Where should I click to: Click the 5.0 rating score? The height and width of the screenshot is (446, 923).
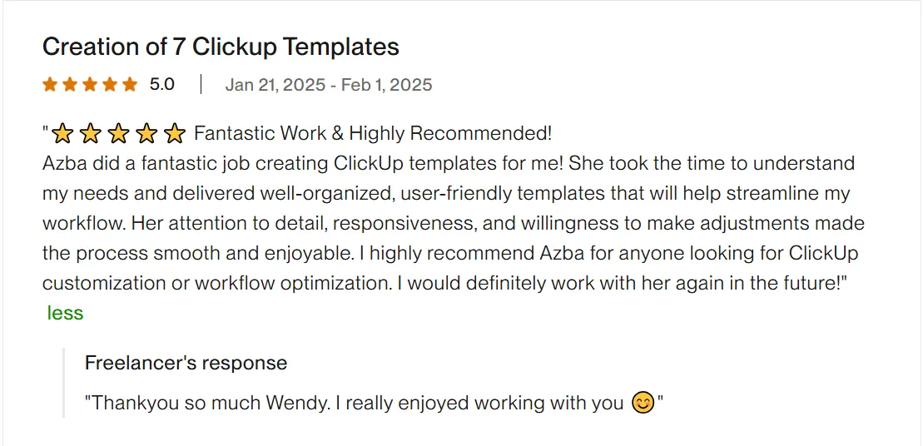point(161,84)
